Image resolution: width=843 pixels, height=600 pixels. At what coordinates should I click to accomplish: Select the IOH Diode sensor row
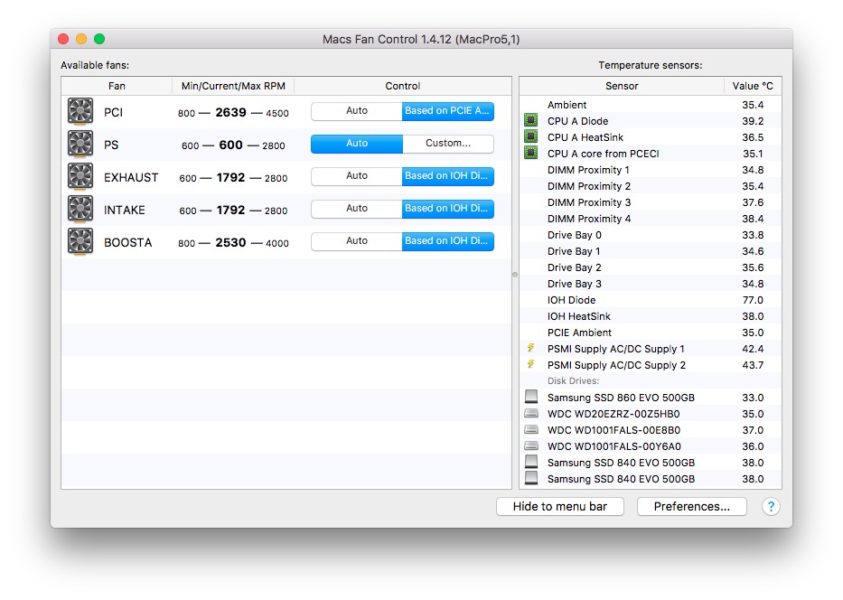point(651,300)
